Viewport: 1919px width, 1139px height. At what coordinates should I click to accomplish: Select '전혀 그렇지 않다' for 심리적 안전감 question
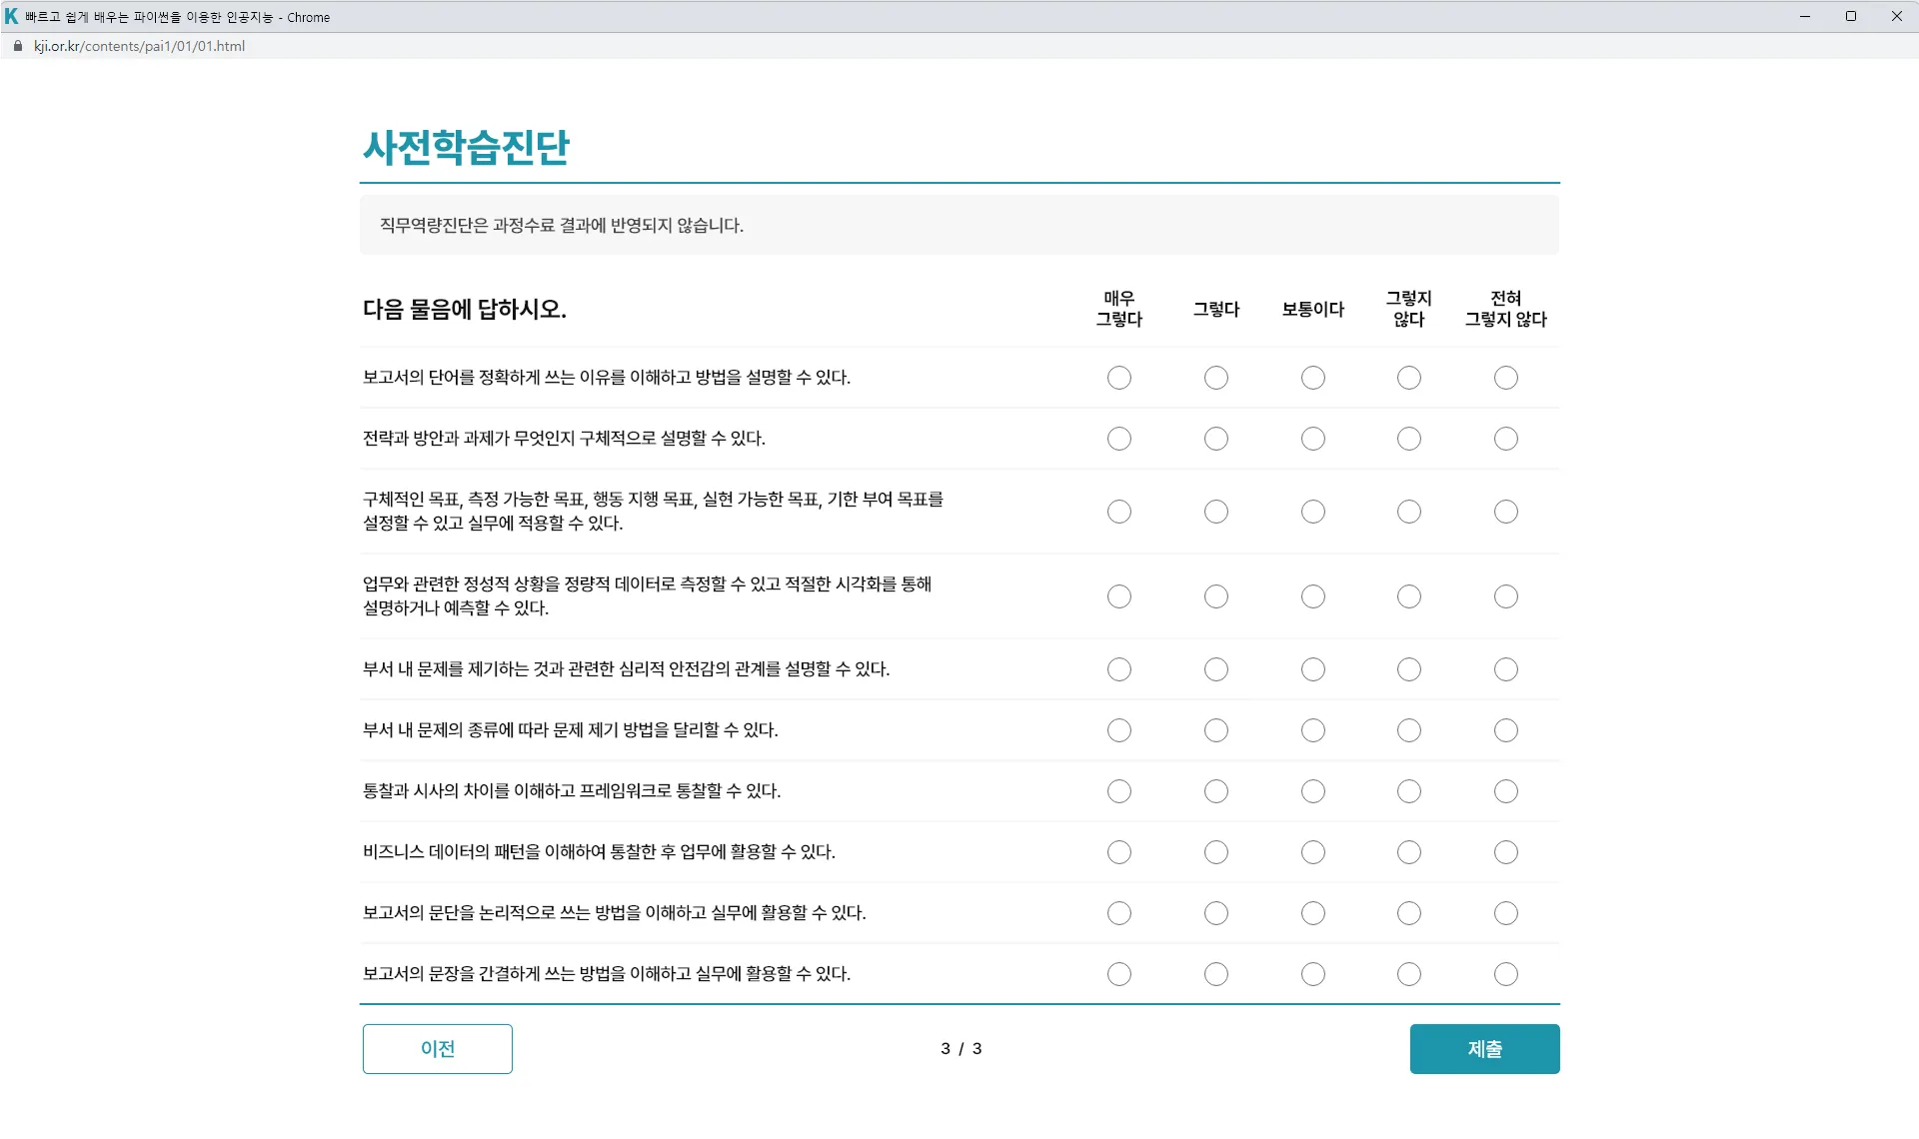pos(1506,669)
